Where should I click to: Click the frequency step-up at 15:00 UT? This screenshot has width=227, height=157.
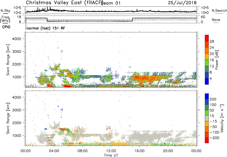tap(133, 20)
